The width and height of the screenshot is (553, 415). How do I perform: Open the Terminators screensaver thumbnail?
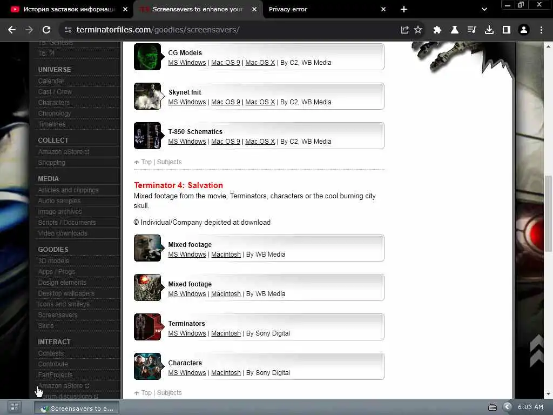pos(147,327)
